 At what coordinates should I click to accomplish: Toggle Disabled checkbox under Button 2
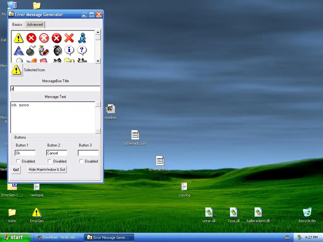pyautogui.click(x=50, y=161)
